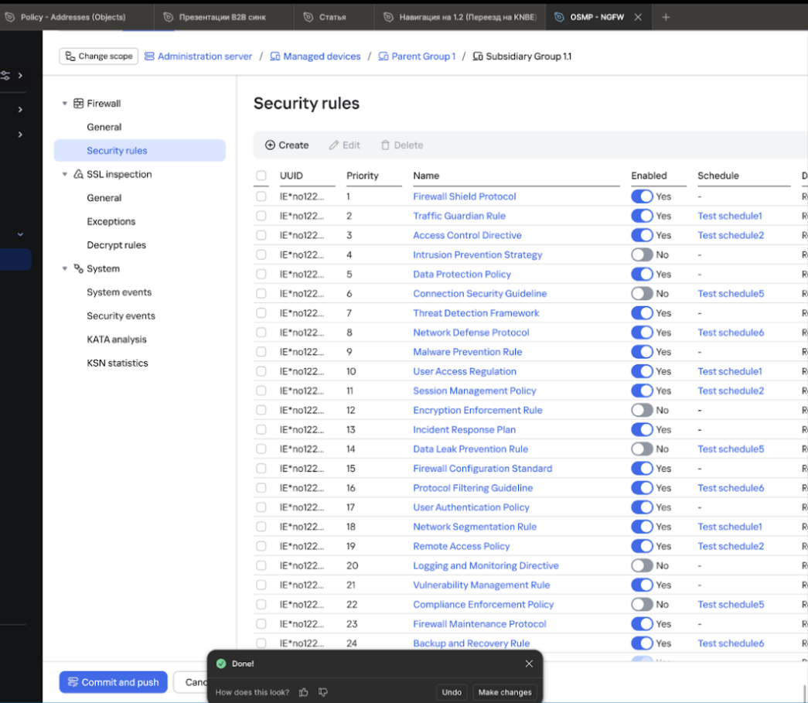The width and height of the screenshot is (808, 703).
Task: Click the Create rule plus icon
Action: click(x=270, y=145)
